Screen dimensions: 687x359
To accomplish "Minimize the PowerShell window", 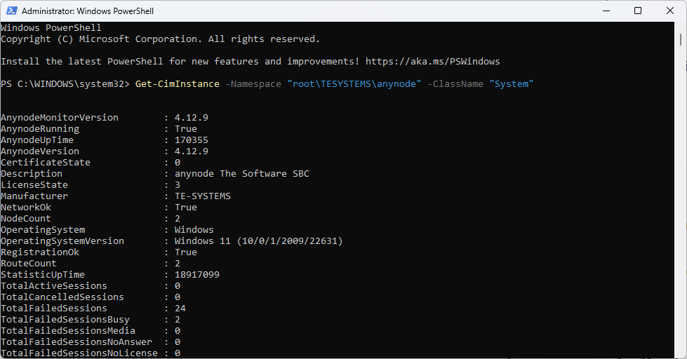I will point(606,11).
